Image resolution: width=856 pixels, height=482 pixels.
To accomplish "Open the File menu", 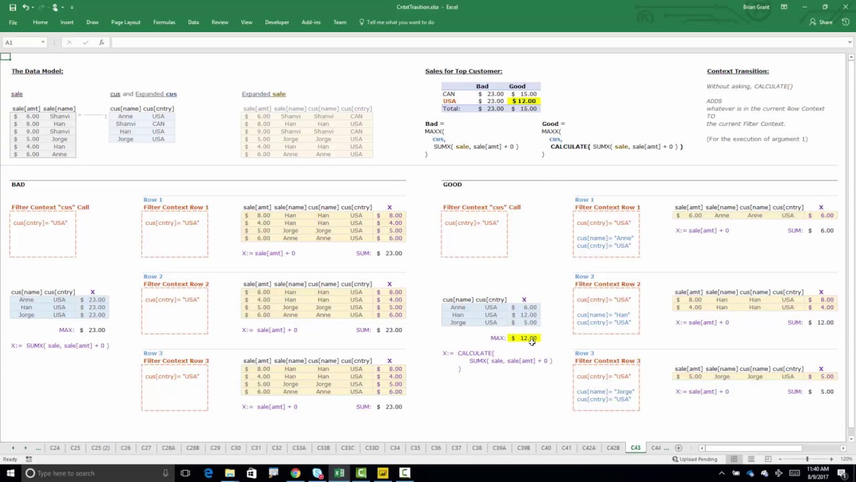I will 13,22.
